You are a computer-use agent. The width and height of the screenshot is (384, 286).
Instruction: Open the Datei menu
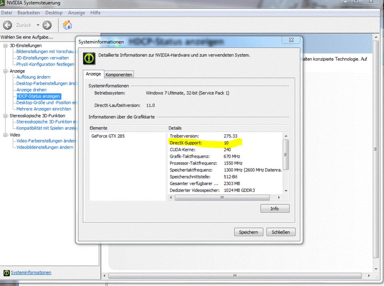pos(7,13)
